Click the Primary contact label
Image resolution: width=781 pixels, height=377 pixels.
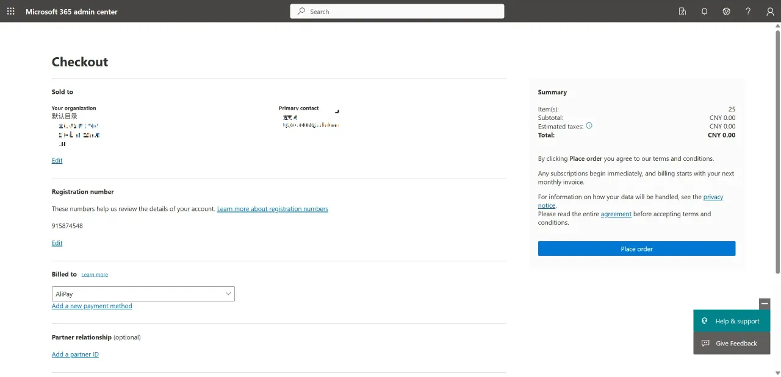[299, 108]
